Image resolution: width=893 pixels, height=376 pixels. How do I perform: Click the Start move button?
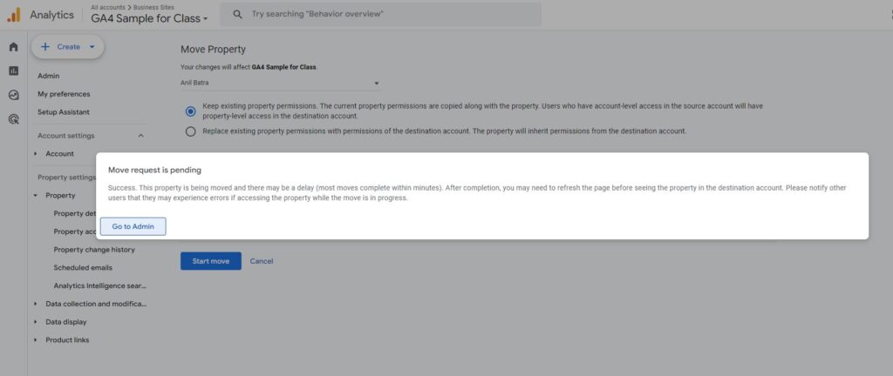tap(210, 261)
